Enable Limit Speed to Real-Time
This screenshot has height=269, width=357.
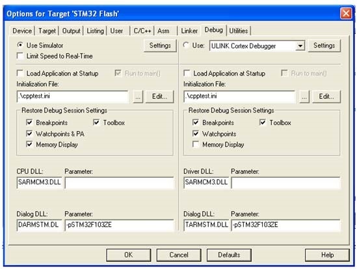click(20, 56)
